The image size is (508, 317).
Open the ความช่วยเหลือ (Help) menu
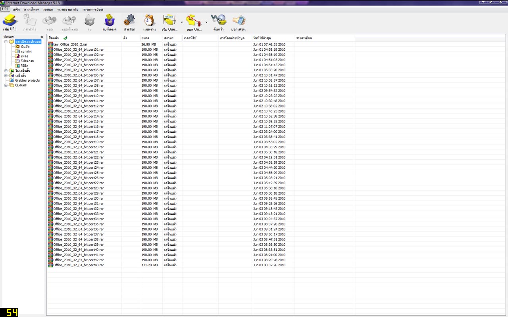(x=68, y=9)
